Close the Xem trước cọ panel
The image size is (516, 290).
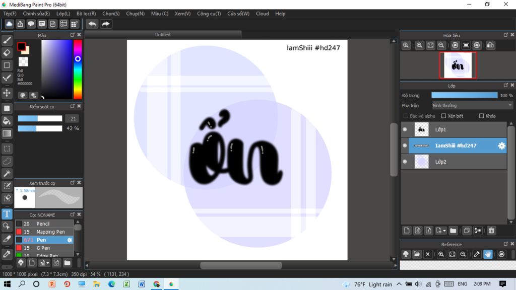click(x=79, y=182)
